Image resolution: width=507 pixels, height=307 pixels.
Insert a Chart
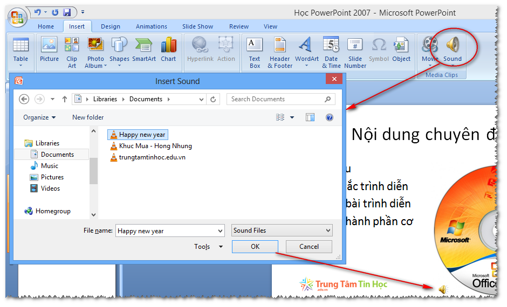(168, 49)
